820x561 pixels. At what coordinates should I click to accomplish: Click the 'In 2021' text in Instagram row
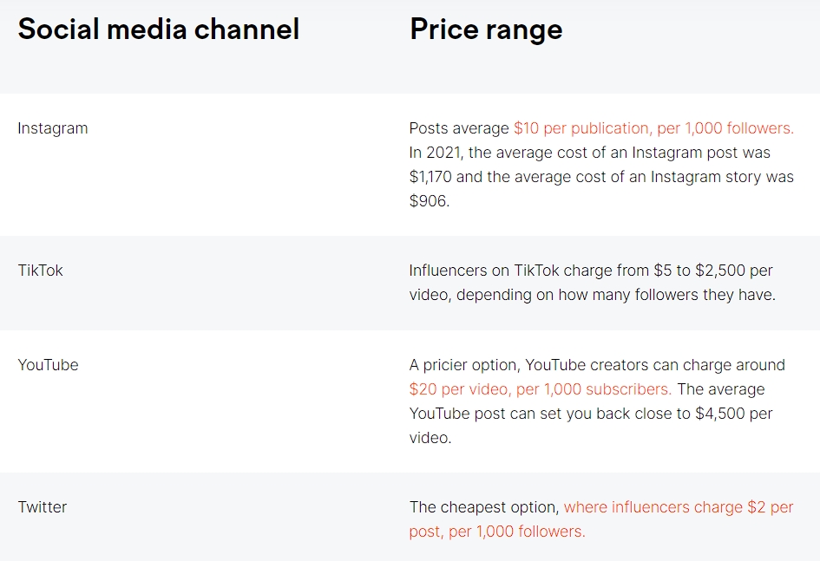[436, 153]
